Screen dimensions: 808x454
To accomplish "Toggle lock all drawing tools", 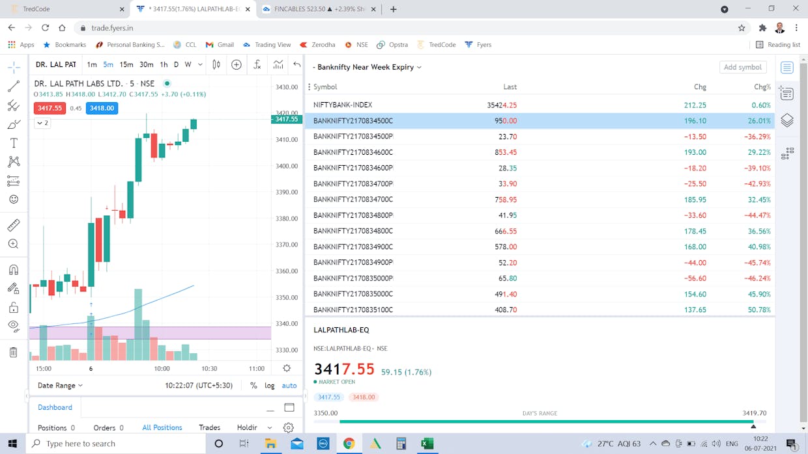I will 14,307.
